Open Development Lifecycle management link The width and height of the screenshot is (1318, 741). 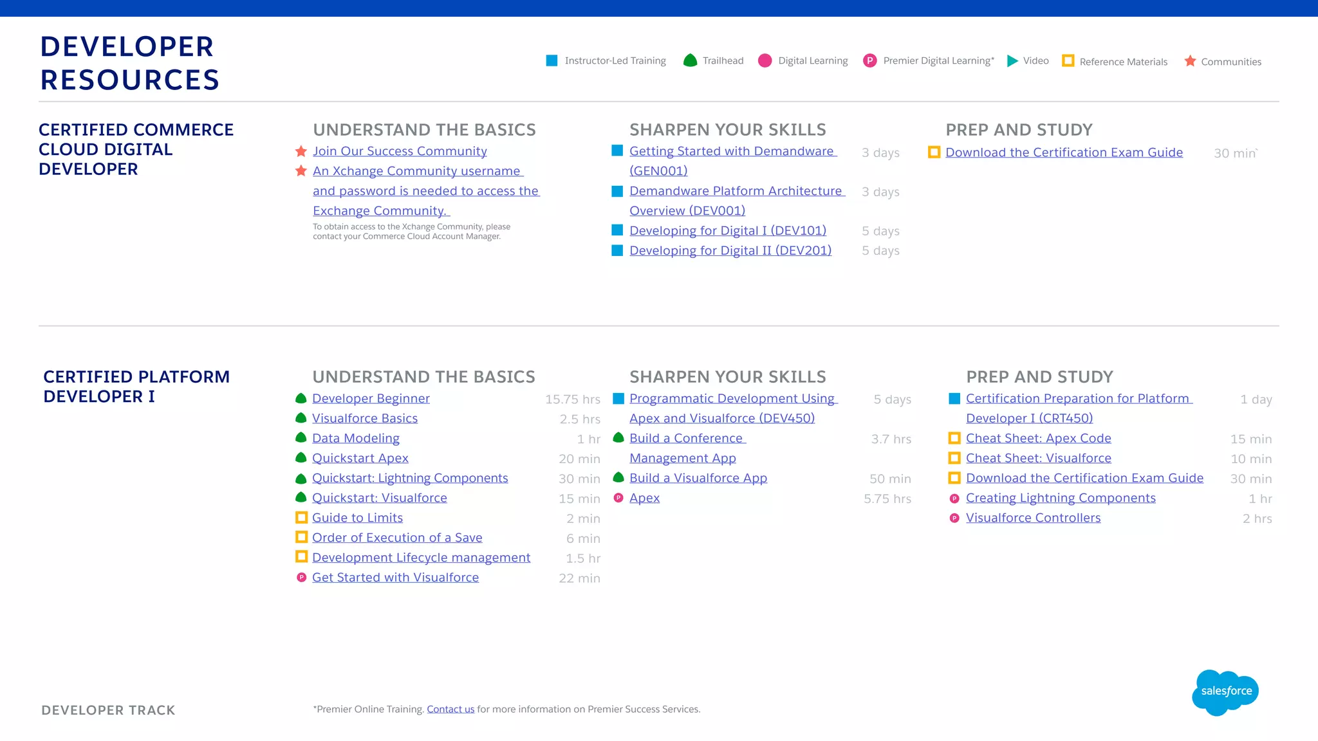(x=421, y=558)
